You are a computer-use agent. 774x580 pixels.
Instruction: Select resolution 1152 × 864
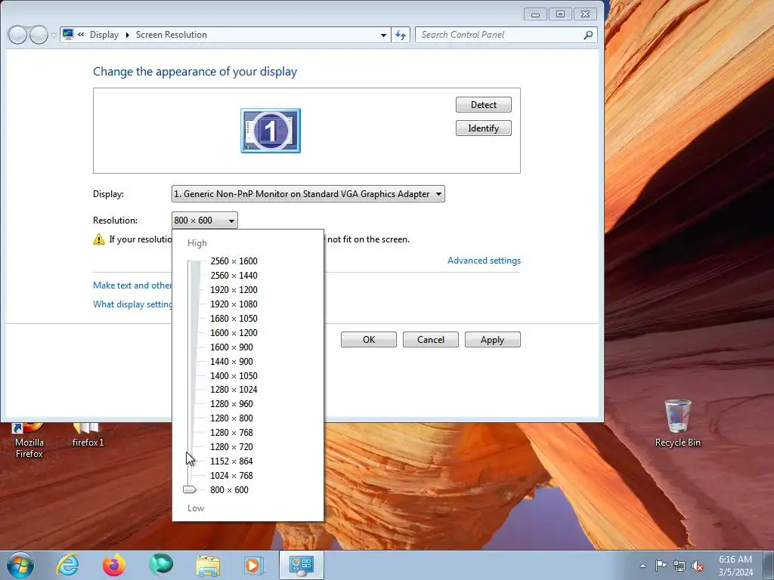(x=231, y=461)
